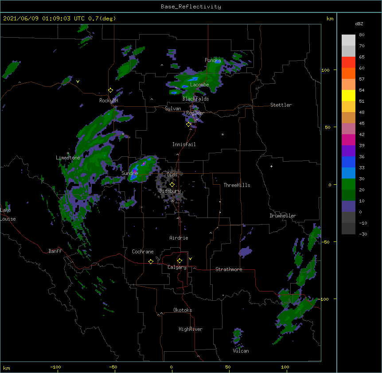382x373 pixels.
Task: Click the Sundre label
Action: click(129, 173)
